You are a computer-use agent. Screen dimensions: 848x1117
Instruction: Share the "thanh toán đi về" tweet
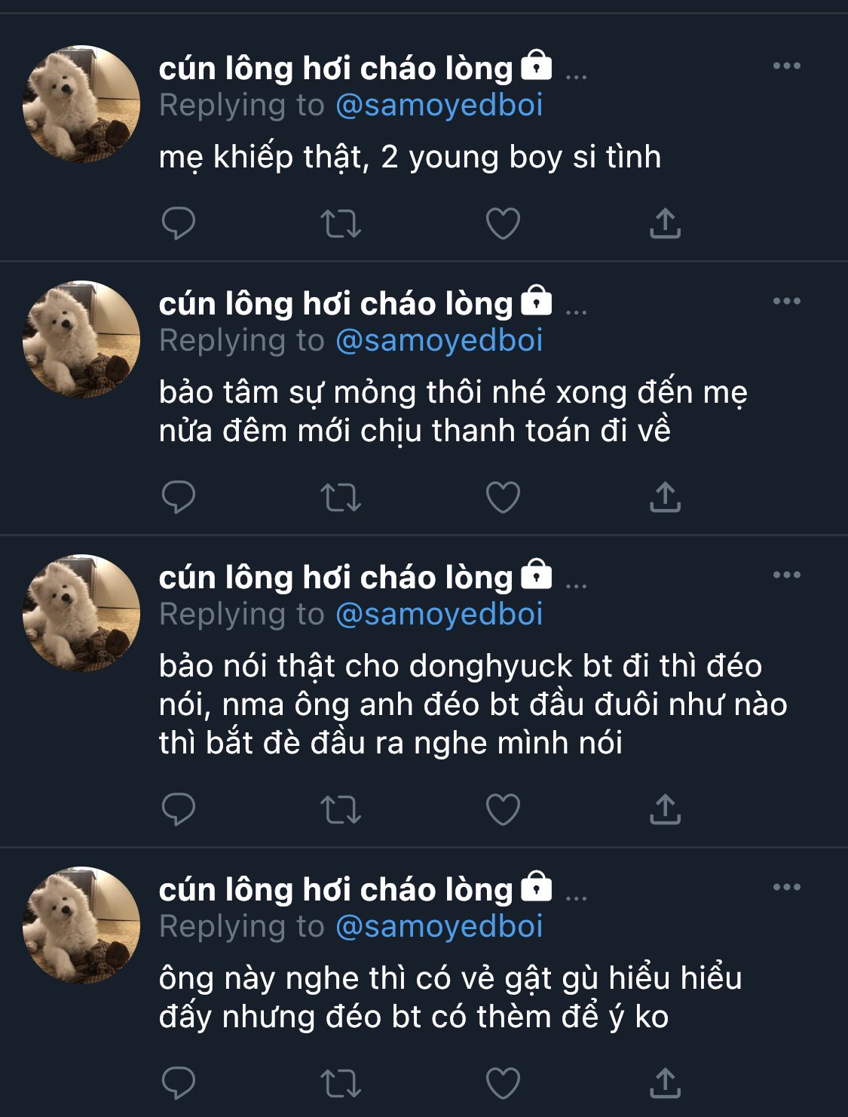point(665,497)
